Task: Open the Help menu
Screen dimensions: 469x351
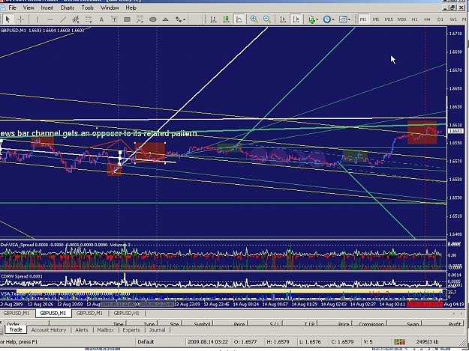Action: [131, 7]
